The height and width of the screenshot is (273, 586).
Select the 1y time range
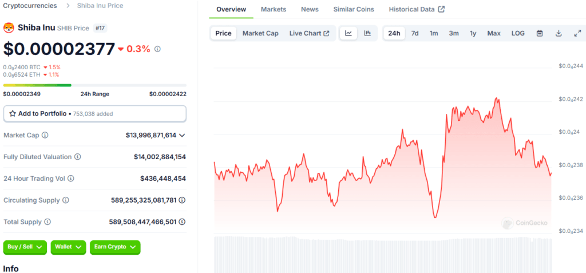tap(473, 33)
